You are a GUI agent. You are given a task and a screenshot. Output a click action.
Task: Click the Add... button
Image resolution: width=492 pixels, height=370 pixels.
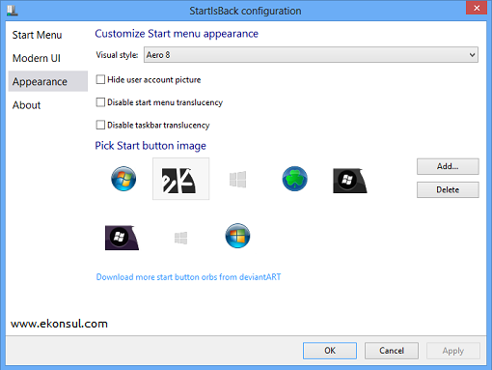[448, 166]
